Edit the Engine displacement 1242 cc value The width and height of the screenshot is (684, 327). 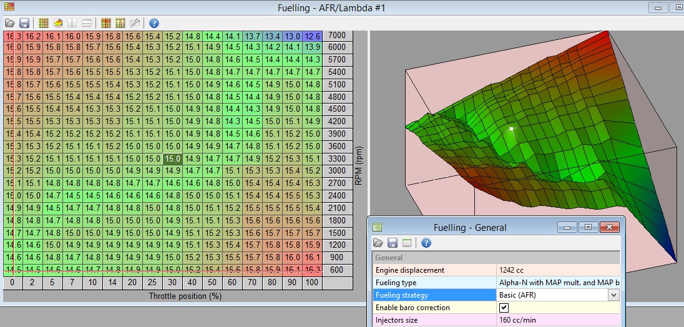[558, 270]
